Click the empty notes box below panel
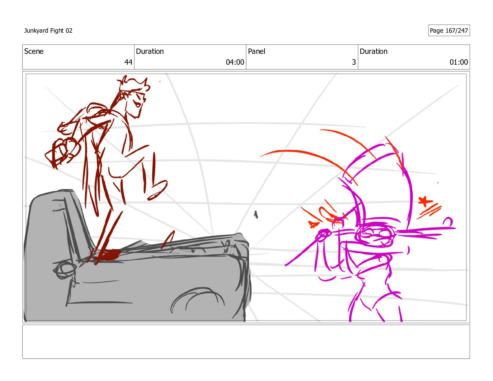 pyautogui.click(x=246, y=342)
